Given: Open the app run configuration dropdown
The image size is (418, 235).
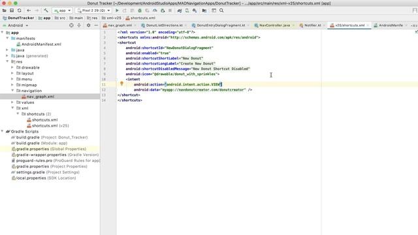Looking at the screenshot, I should (x=62, y=10).
